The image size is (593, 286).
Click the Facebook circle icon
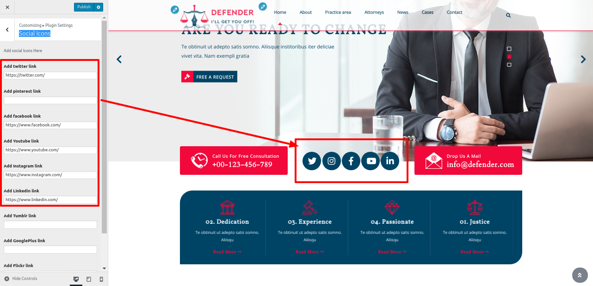351,161
